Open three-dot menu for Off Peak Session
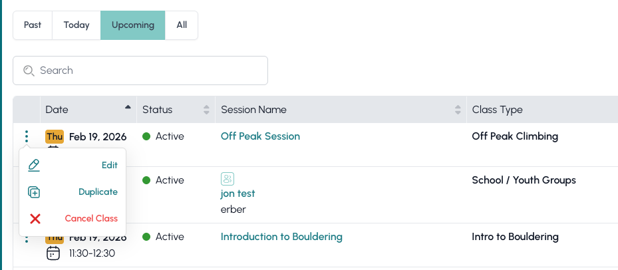Image resolution: width=618 pixels, height=270 pixels. (27, 136)
